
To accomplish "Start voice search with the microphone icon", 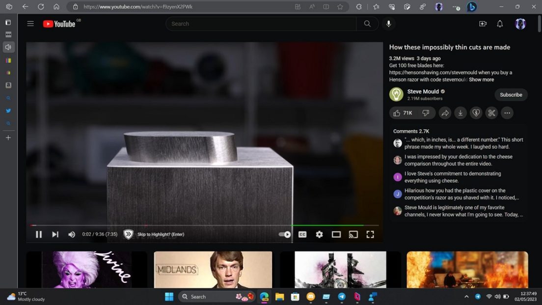I will click(388, 24).
